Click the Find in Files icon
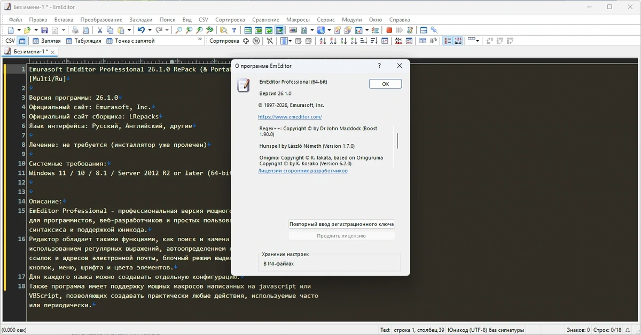Viewport: 641px width, 335px height. click(x=223, y=30)
